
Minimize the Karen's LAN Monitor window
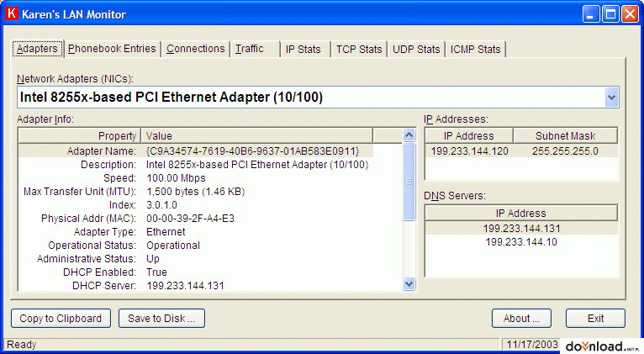pos(591,14)
